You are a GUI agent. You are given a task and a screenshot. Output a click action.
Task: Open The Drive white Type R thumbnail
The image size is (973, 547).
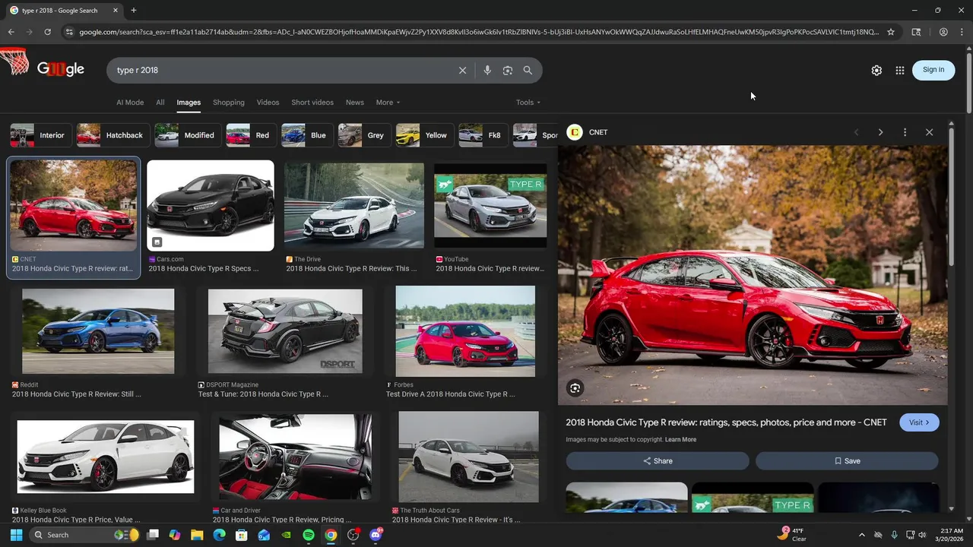[x=354, y=205]
